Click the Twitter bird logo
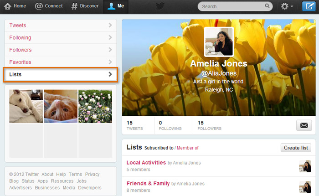Screen dimensions: 319x196 160,6
